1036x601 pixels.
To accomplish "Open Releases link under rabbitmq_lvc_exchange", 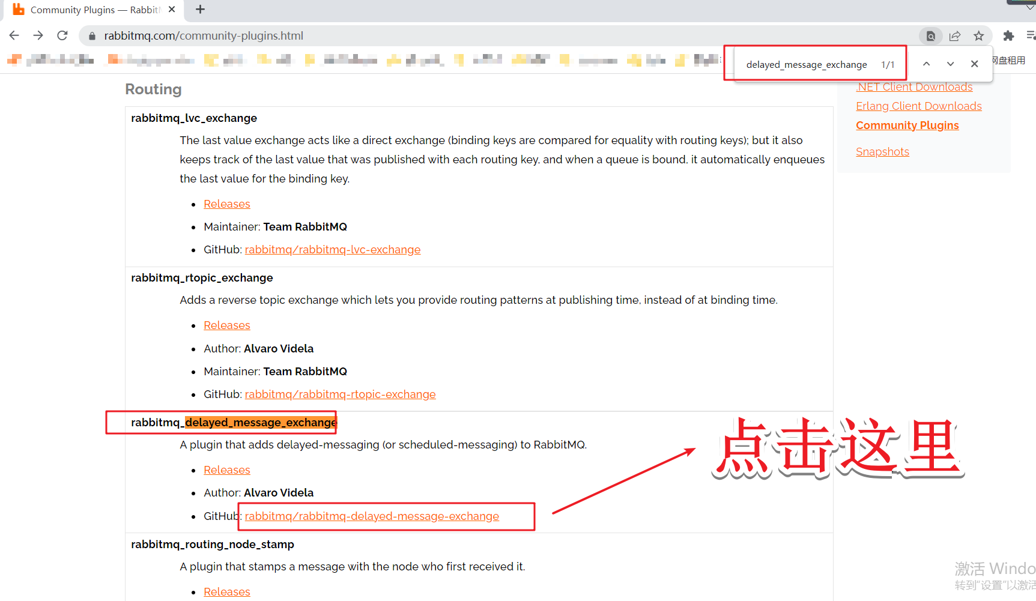I will (x=227, y=204).
